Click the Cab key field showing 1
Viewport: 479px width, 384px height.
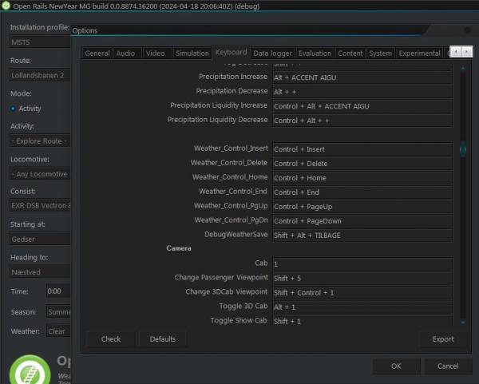[362, 264]
